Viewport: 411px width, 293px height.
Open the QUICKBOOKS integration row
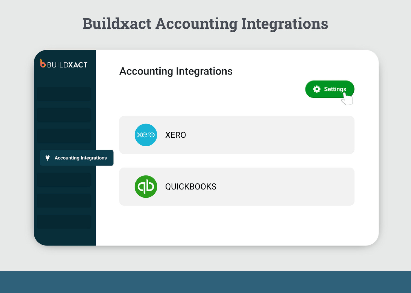(x=237, y=187)
